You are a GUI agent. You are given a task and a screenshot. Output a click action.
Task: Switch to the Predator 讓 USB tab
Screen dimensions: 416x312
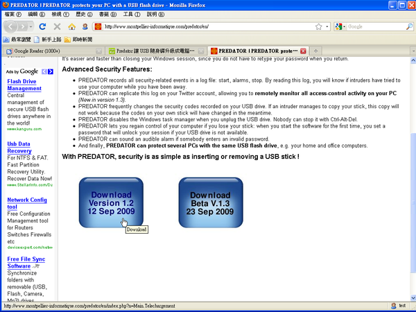point(155,51)
